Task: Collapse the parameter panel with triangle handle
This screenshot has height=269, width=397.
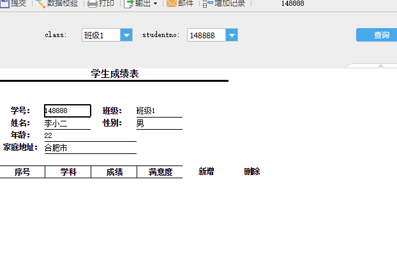Action: point(380,66)
